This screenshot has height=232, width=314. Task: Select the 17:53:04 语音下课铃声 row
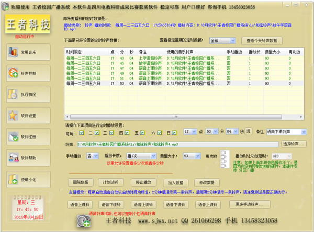pyautogui.click(x=157, y=83)
